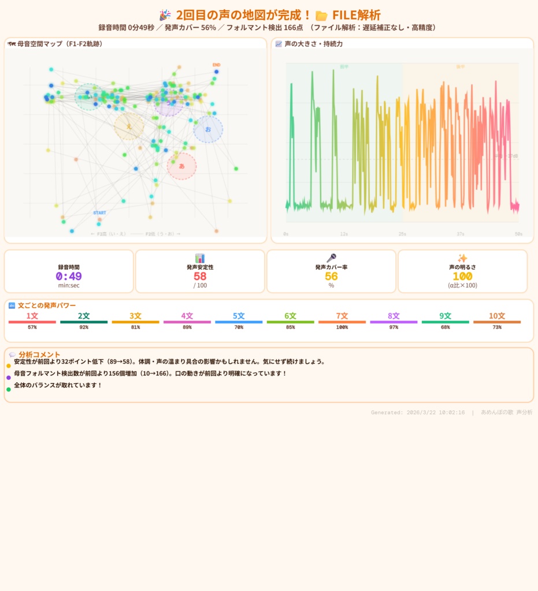Click the formant increase comment (10→166)
This screenshot has width=538, height=591.
pyautogui.click(x=150, y=373)
